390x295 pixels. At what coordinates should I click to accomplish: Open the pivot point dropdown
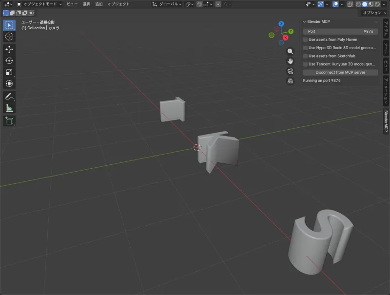(190, 4)
